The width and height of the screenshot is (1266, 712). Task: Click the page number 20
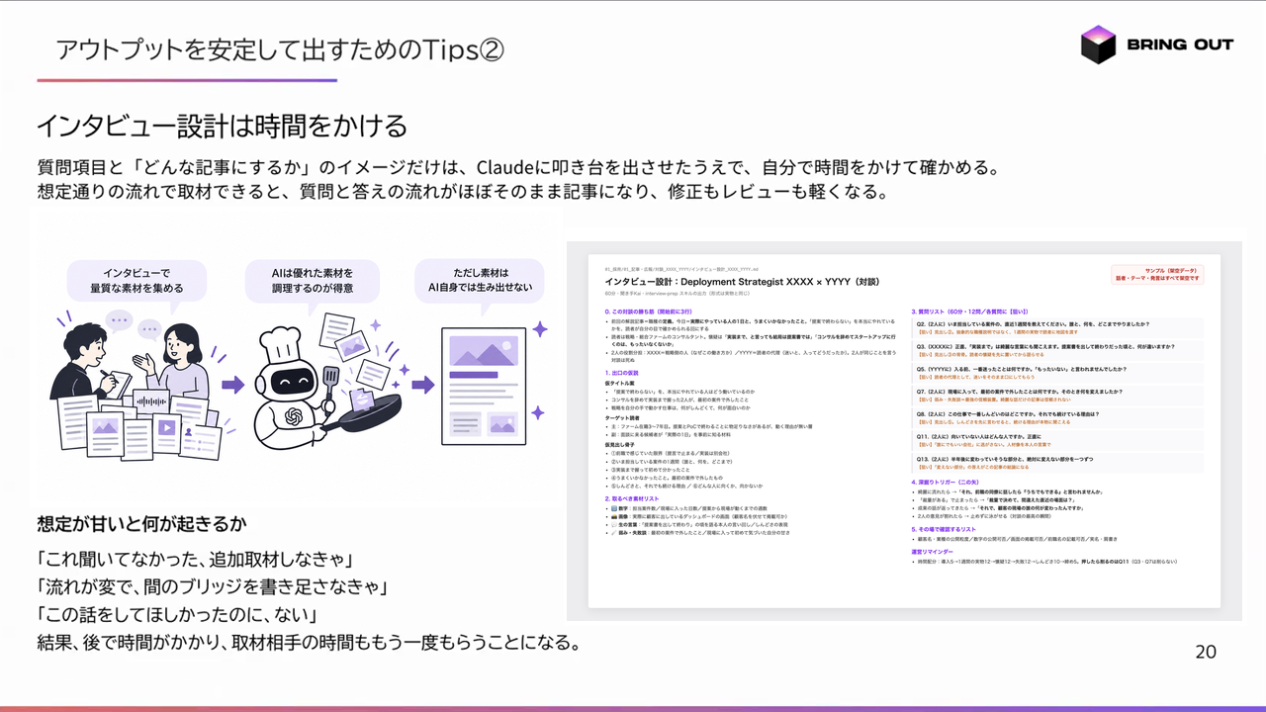coord(1206,652)
